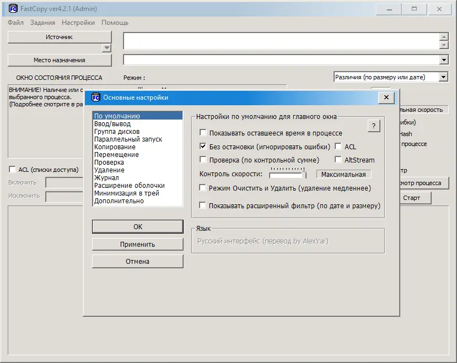Click the Контроль скорости slider
457x363 pixels.
pos(288,174)
